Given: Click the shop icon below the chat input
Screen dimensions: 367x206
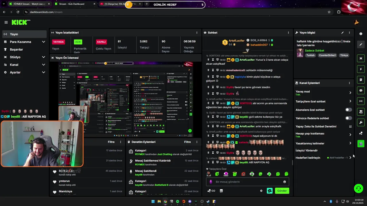Looking at the screenshot, I should pyautogui.click(x=221, y=191).
